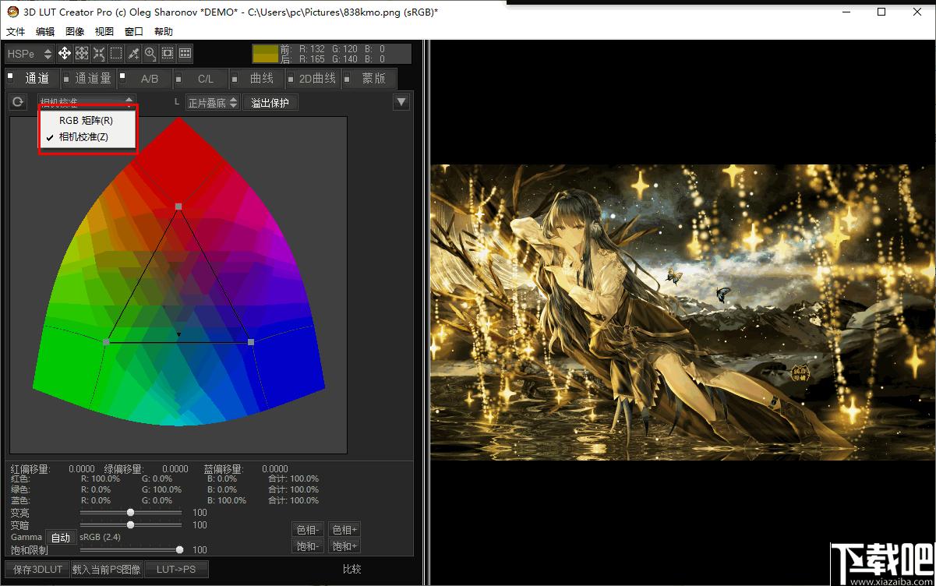Click the LUT->PS button

point(176,570)
